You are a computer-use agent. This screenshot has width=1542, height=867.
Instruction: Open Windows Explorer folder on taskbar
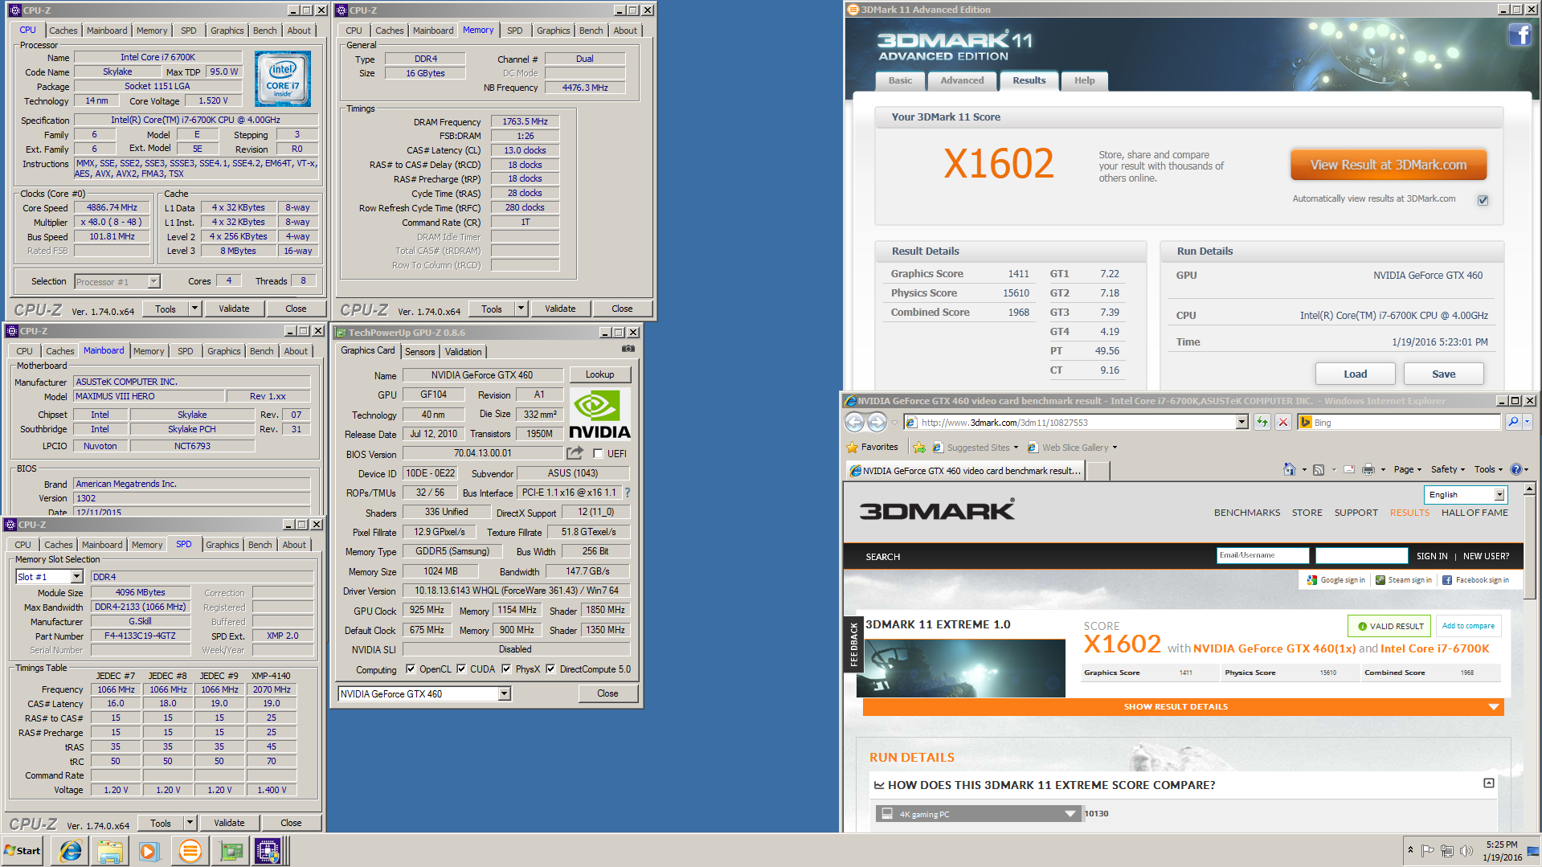pos(110,850)
